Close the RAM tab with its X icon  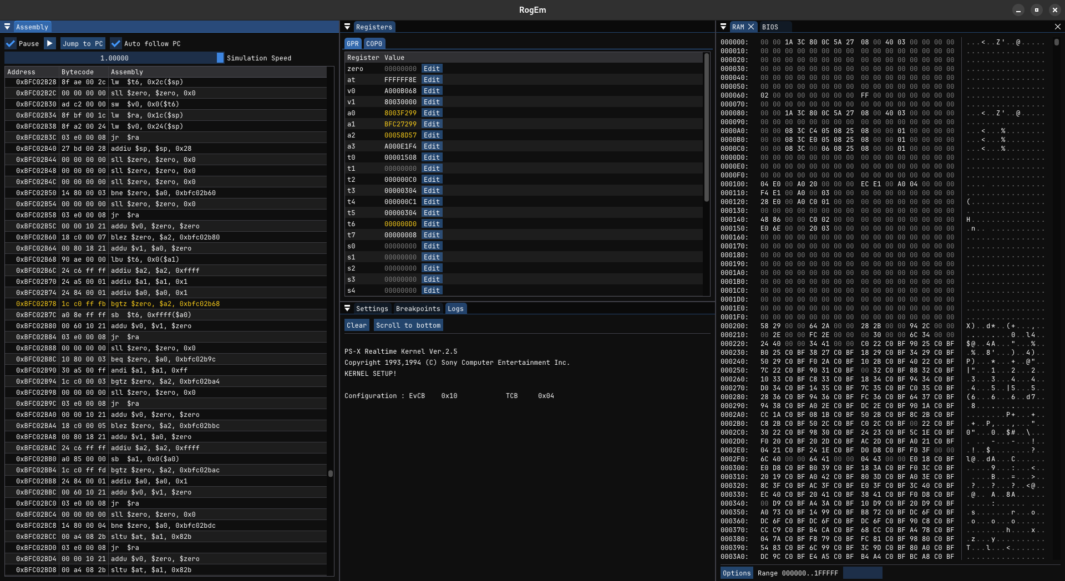(x=751, y=27)
